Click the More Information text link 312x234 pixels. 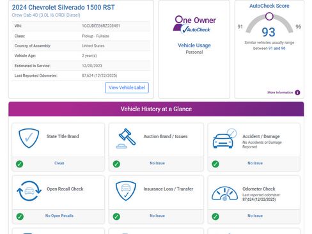click(280, 93)
